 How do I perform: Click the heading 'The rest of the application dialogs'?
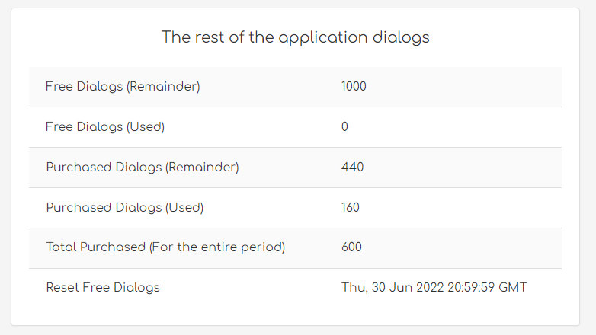coord(295,37)
